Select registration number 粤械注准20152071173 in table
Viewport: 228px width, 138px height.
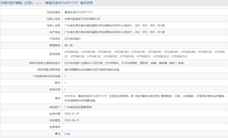(x=79, y=12)
